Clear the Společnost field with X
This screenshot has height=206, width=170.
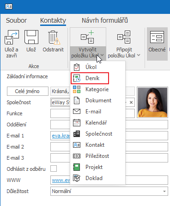click(131, 102)
